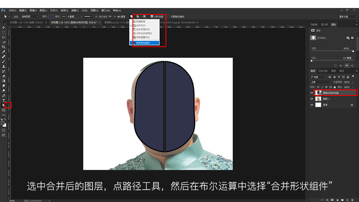Toggle visibility of 图层 1

click(x=312, y=99)
